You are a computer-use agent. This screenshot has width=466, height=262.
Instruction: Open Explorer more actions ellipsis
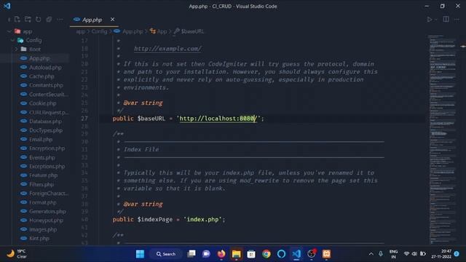tap(60, 20)
